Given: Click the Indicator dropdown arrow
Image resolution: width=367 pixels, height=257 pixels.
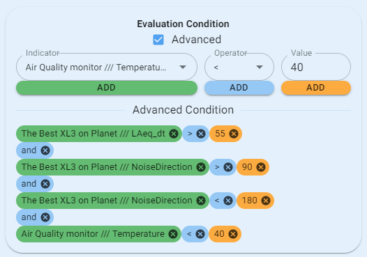Looking at the screenshot, I should (x=183, y=68).
